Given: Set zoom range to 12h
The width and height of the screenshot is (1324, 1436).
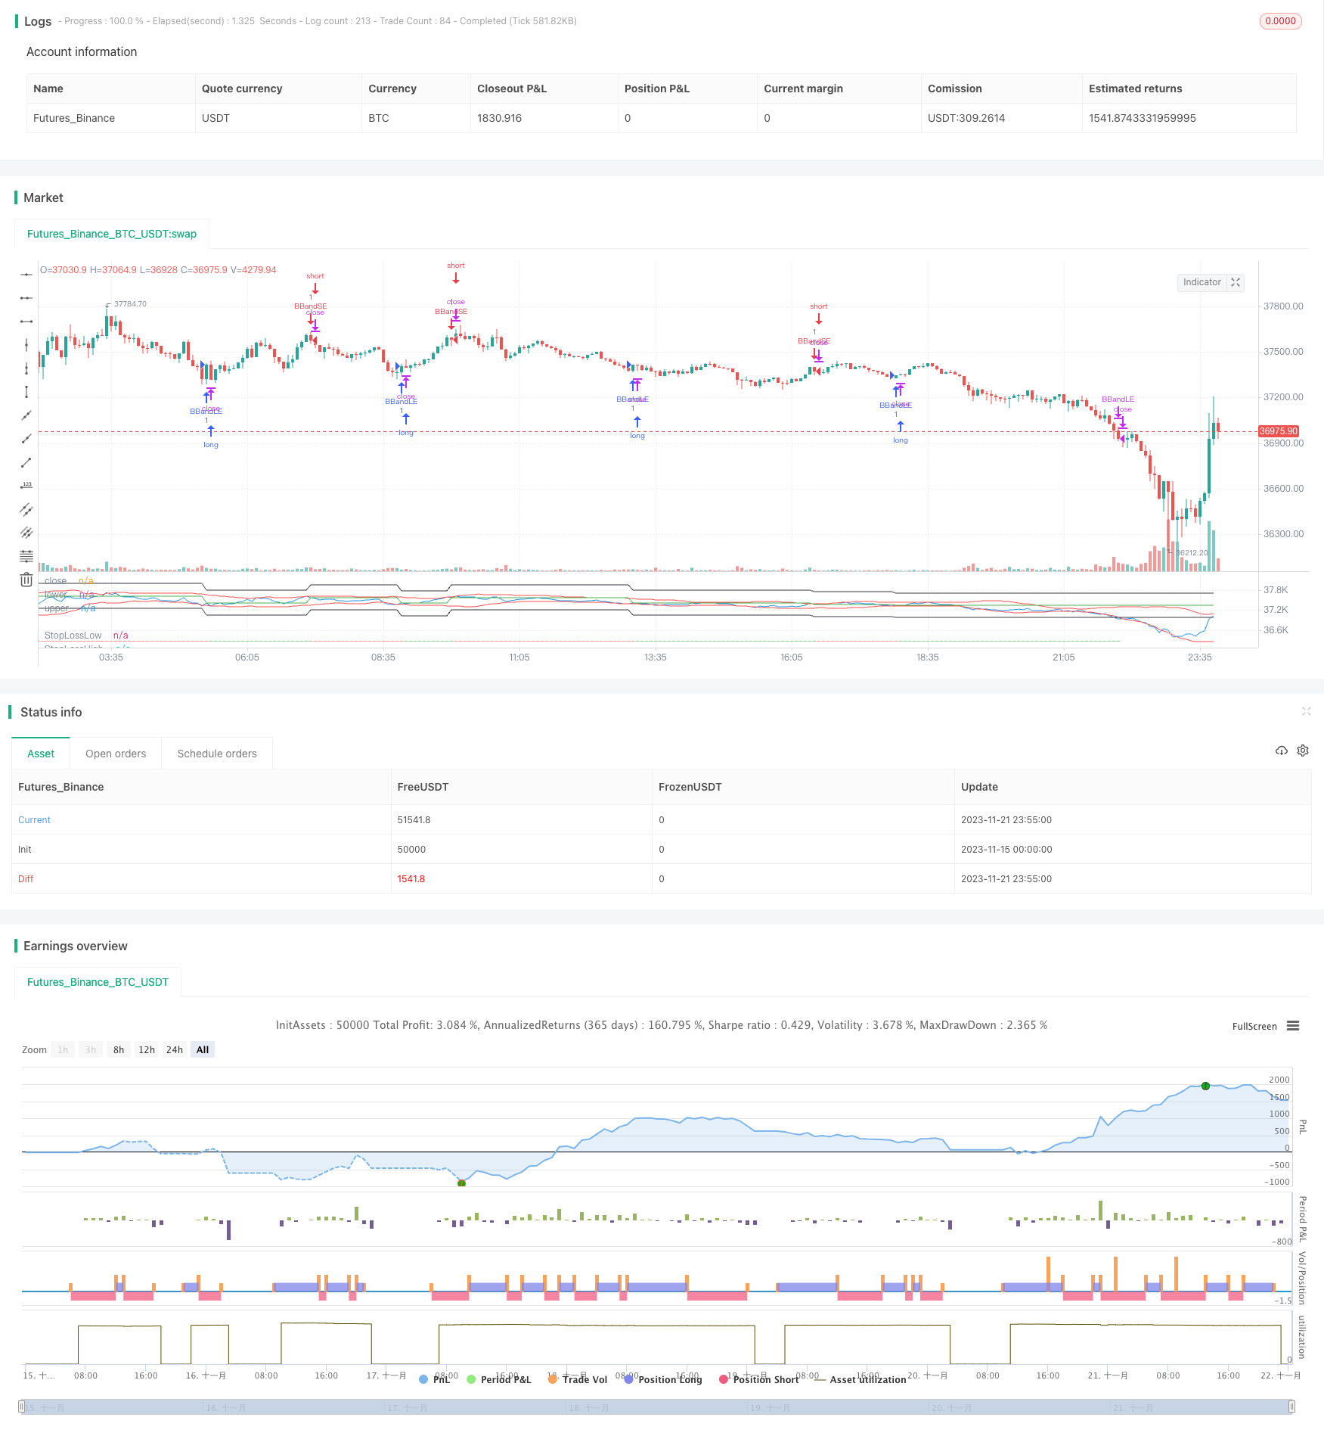Looking at the screenshot, I should [147, 1049].
